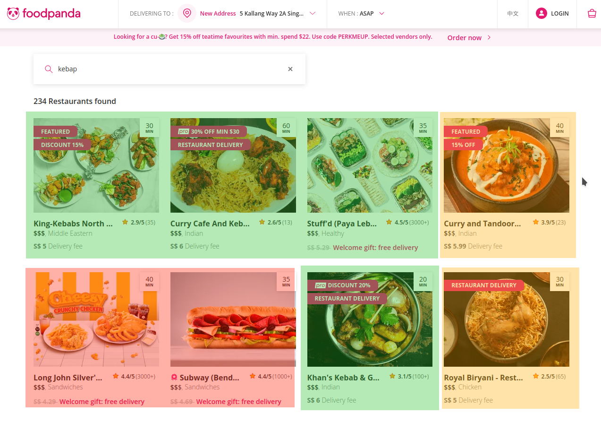Click the star icon for Curry and Tandoor
The image size is (601, 422).
coord(536,222)
